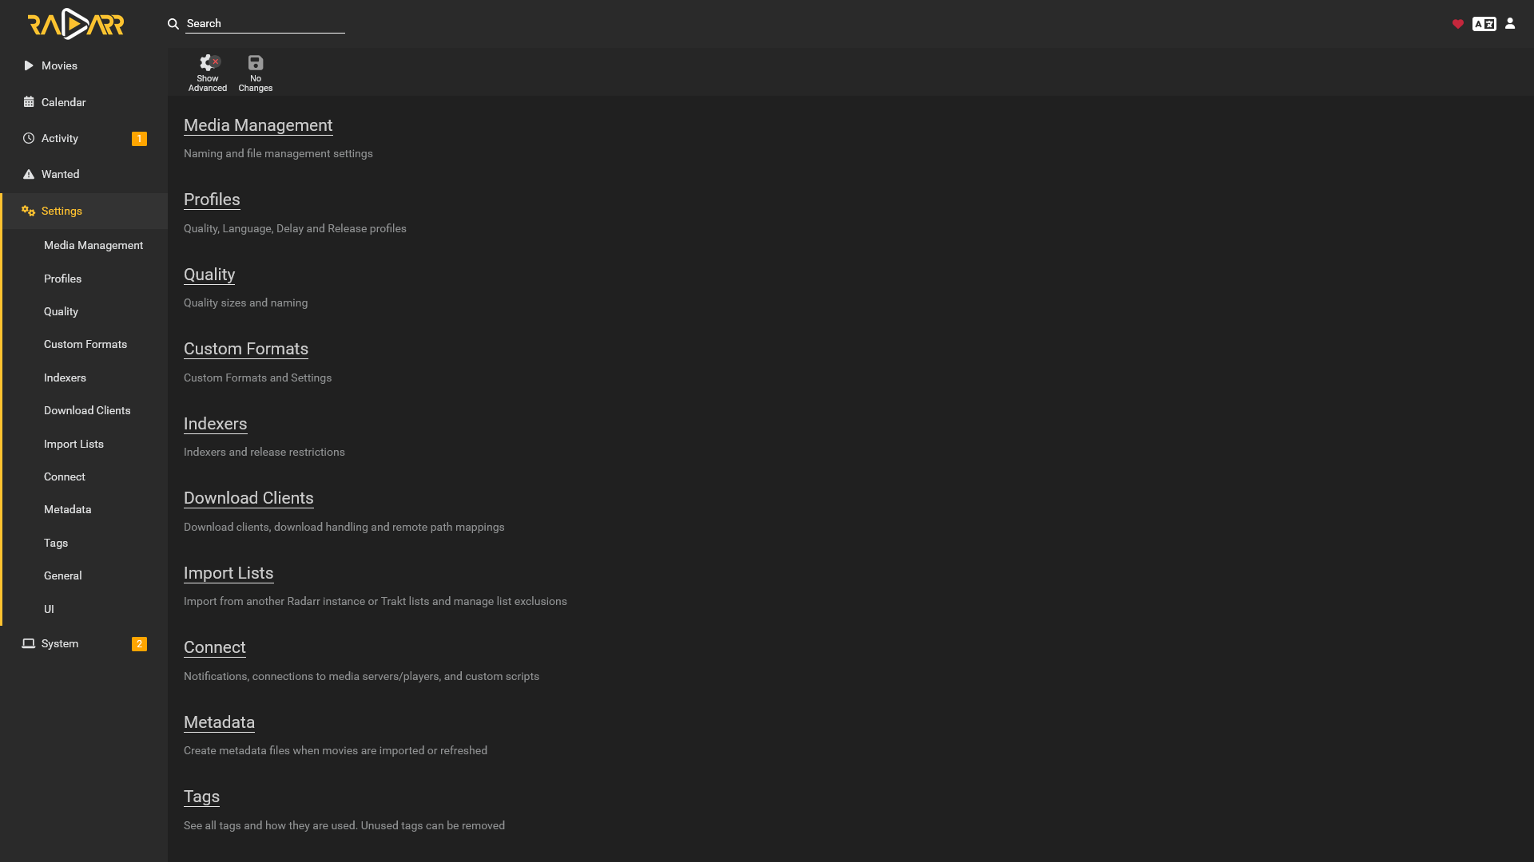Viewport: 1534px width, 862px height.
Task: Click the Activity badge showing 1
Action: [x=139, y=139]
